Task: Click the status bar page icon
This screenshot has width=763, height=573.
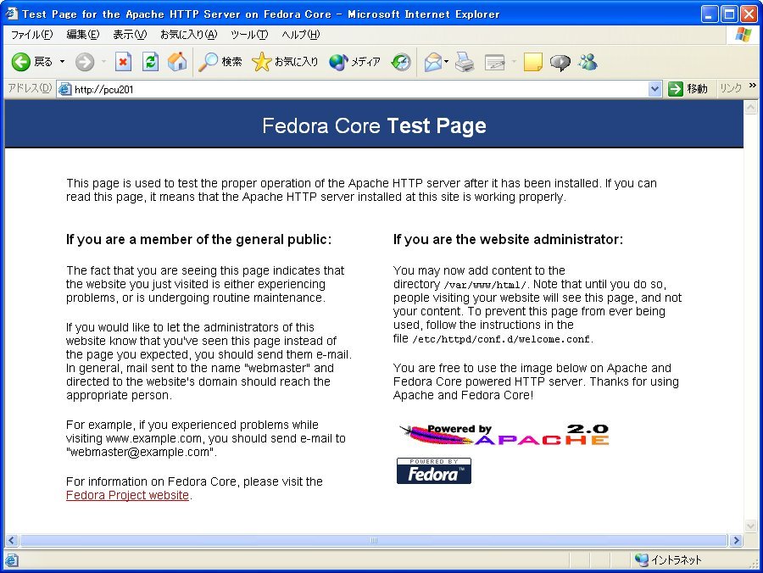Action: pyautogui.click(x=12, y=560)
